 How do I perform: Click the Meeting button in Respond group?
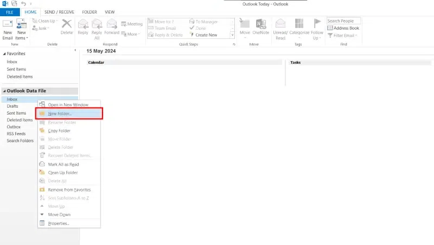[x=132, y=24]
